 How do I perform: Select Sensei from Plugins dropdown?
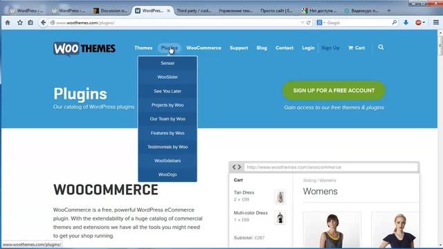coord(168,63)
